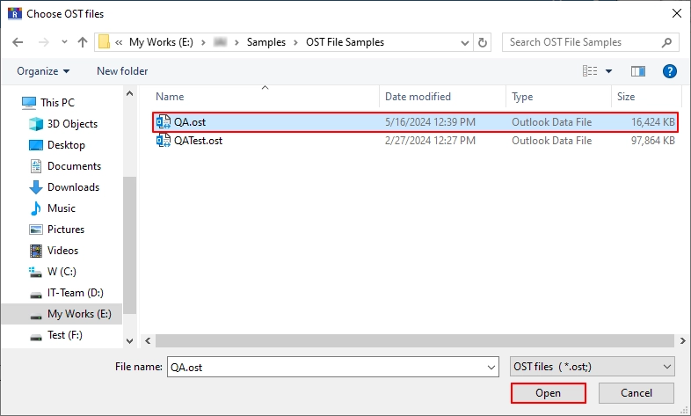Open the OST files type filter
Image resolution: width=691 pixels, height=416 pixels.
(593, 367)
